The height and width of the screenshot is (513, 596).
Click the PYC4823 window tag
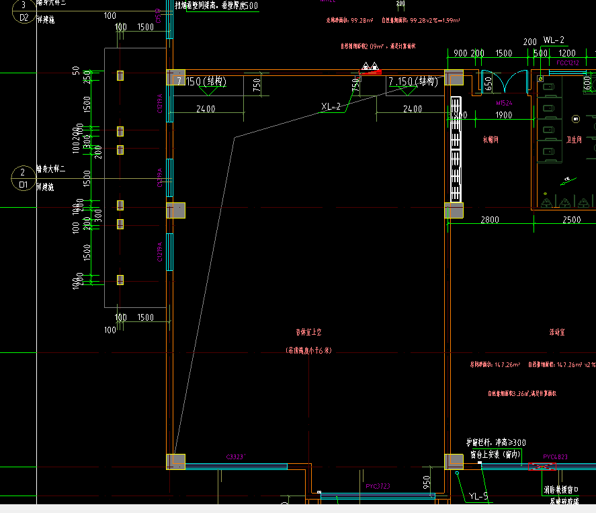(555, 457)
